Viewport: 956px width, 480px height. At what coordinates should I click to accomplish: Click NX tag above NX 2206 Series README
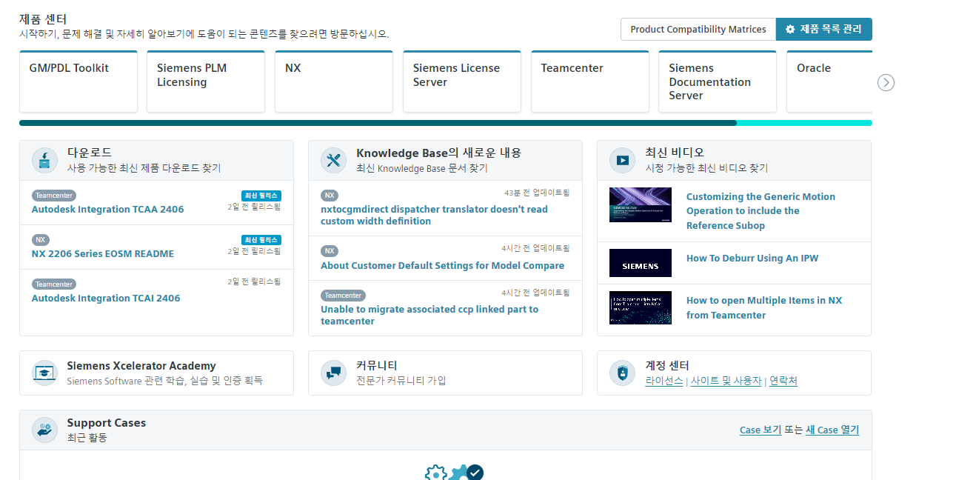(41, 240)
